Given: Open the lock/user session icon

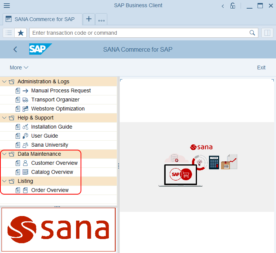Looking at the screenshot, I should pos(233,6).
